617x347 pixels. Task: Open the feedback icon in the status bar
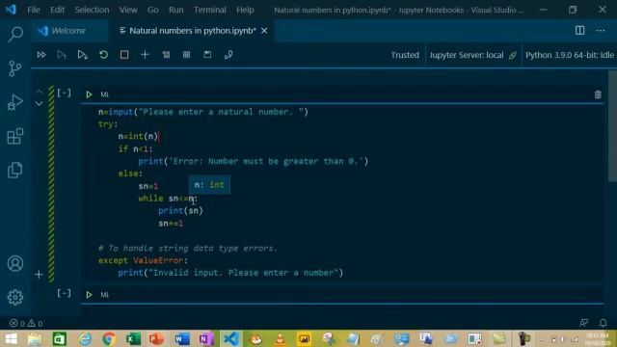(583, 323)
